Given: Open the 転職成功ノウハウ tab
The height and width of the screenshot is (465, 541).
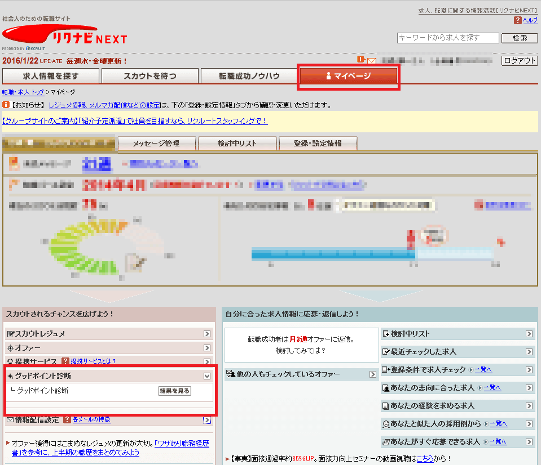Looking at the screenshot, I should click(249, 76).
